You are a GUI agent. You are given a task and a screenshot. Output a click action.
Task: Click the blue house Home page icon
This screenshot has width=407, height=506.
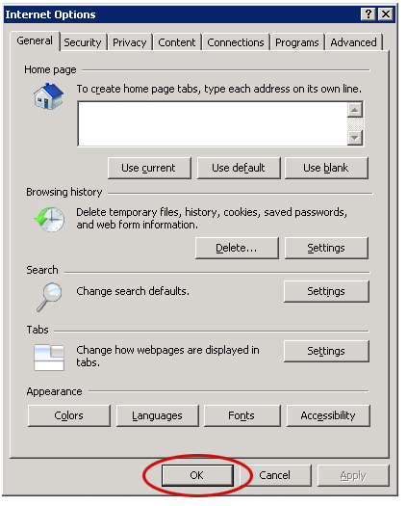click(49, 96)
